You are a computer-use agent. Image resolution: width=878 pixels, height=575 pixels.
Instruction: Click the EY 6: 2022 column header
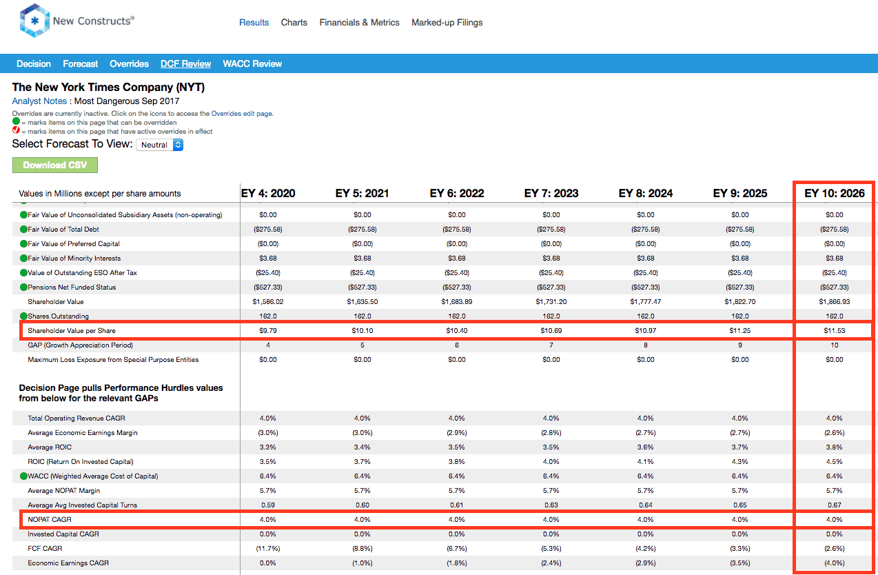pos(457,193)
